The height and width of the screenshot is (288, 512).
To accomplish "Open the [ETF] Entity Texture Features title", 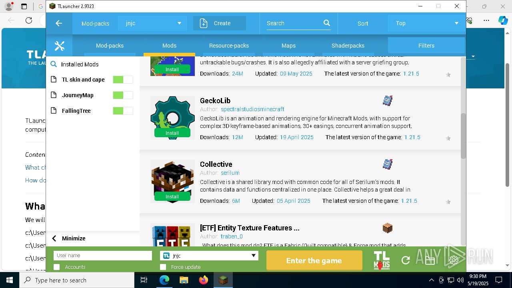I will (x=250, y=228).
